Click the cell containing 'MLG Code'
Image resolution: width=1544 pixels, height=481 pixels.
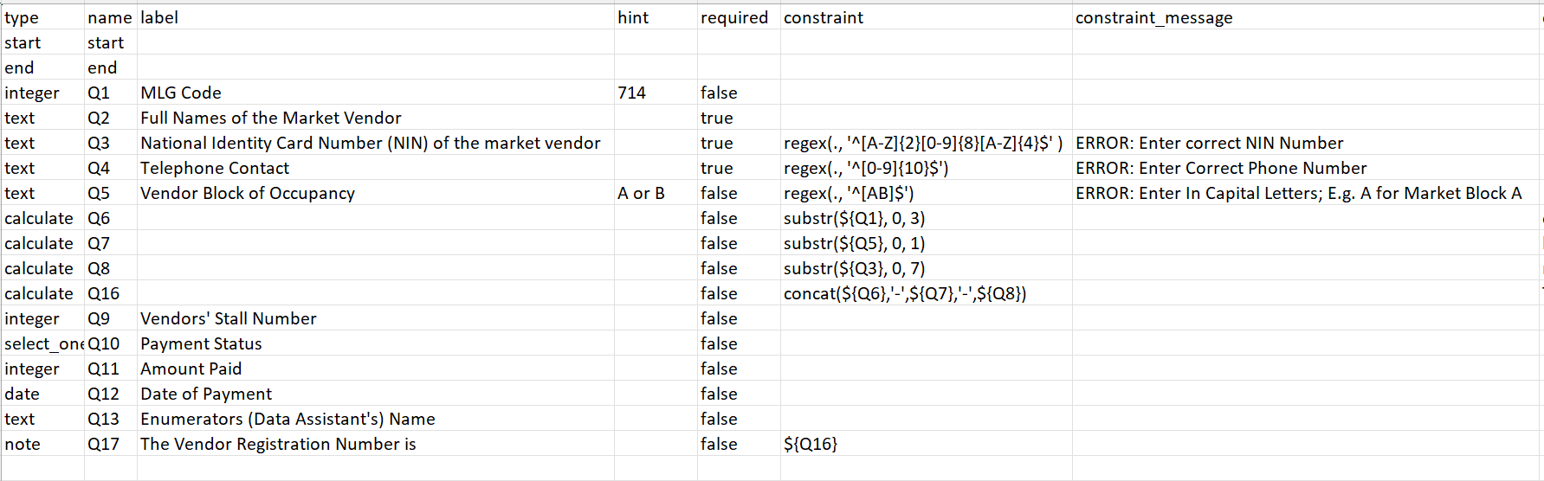click(x=376, y=93)
